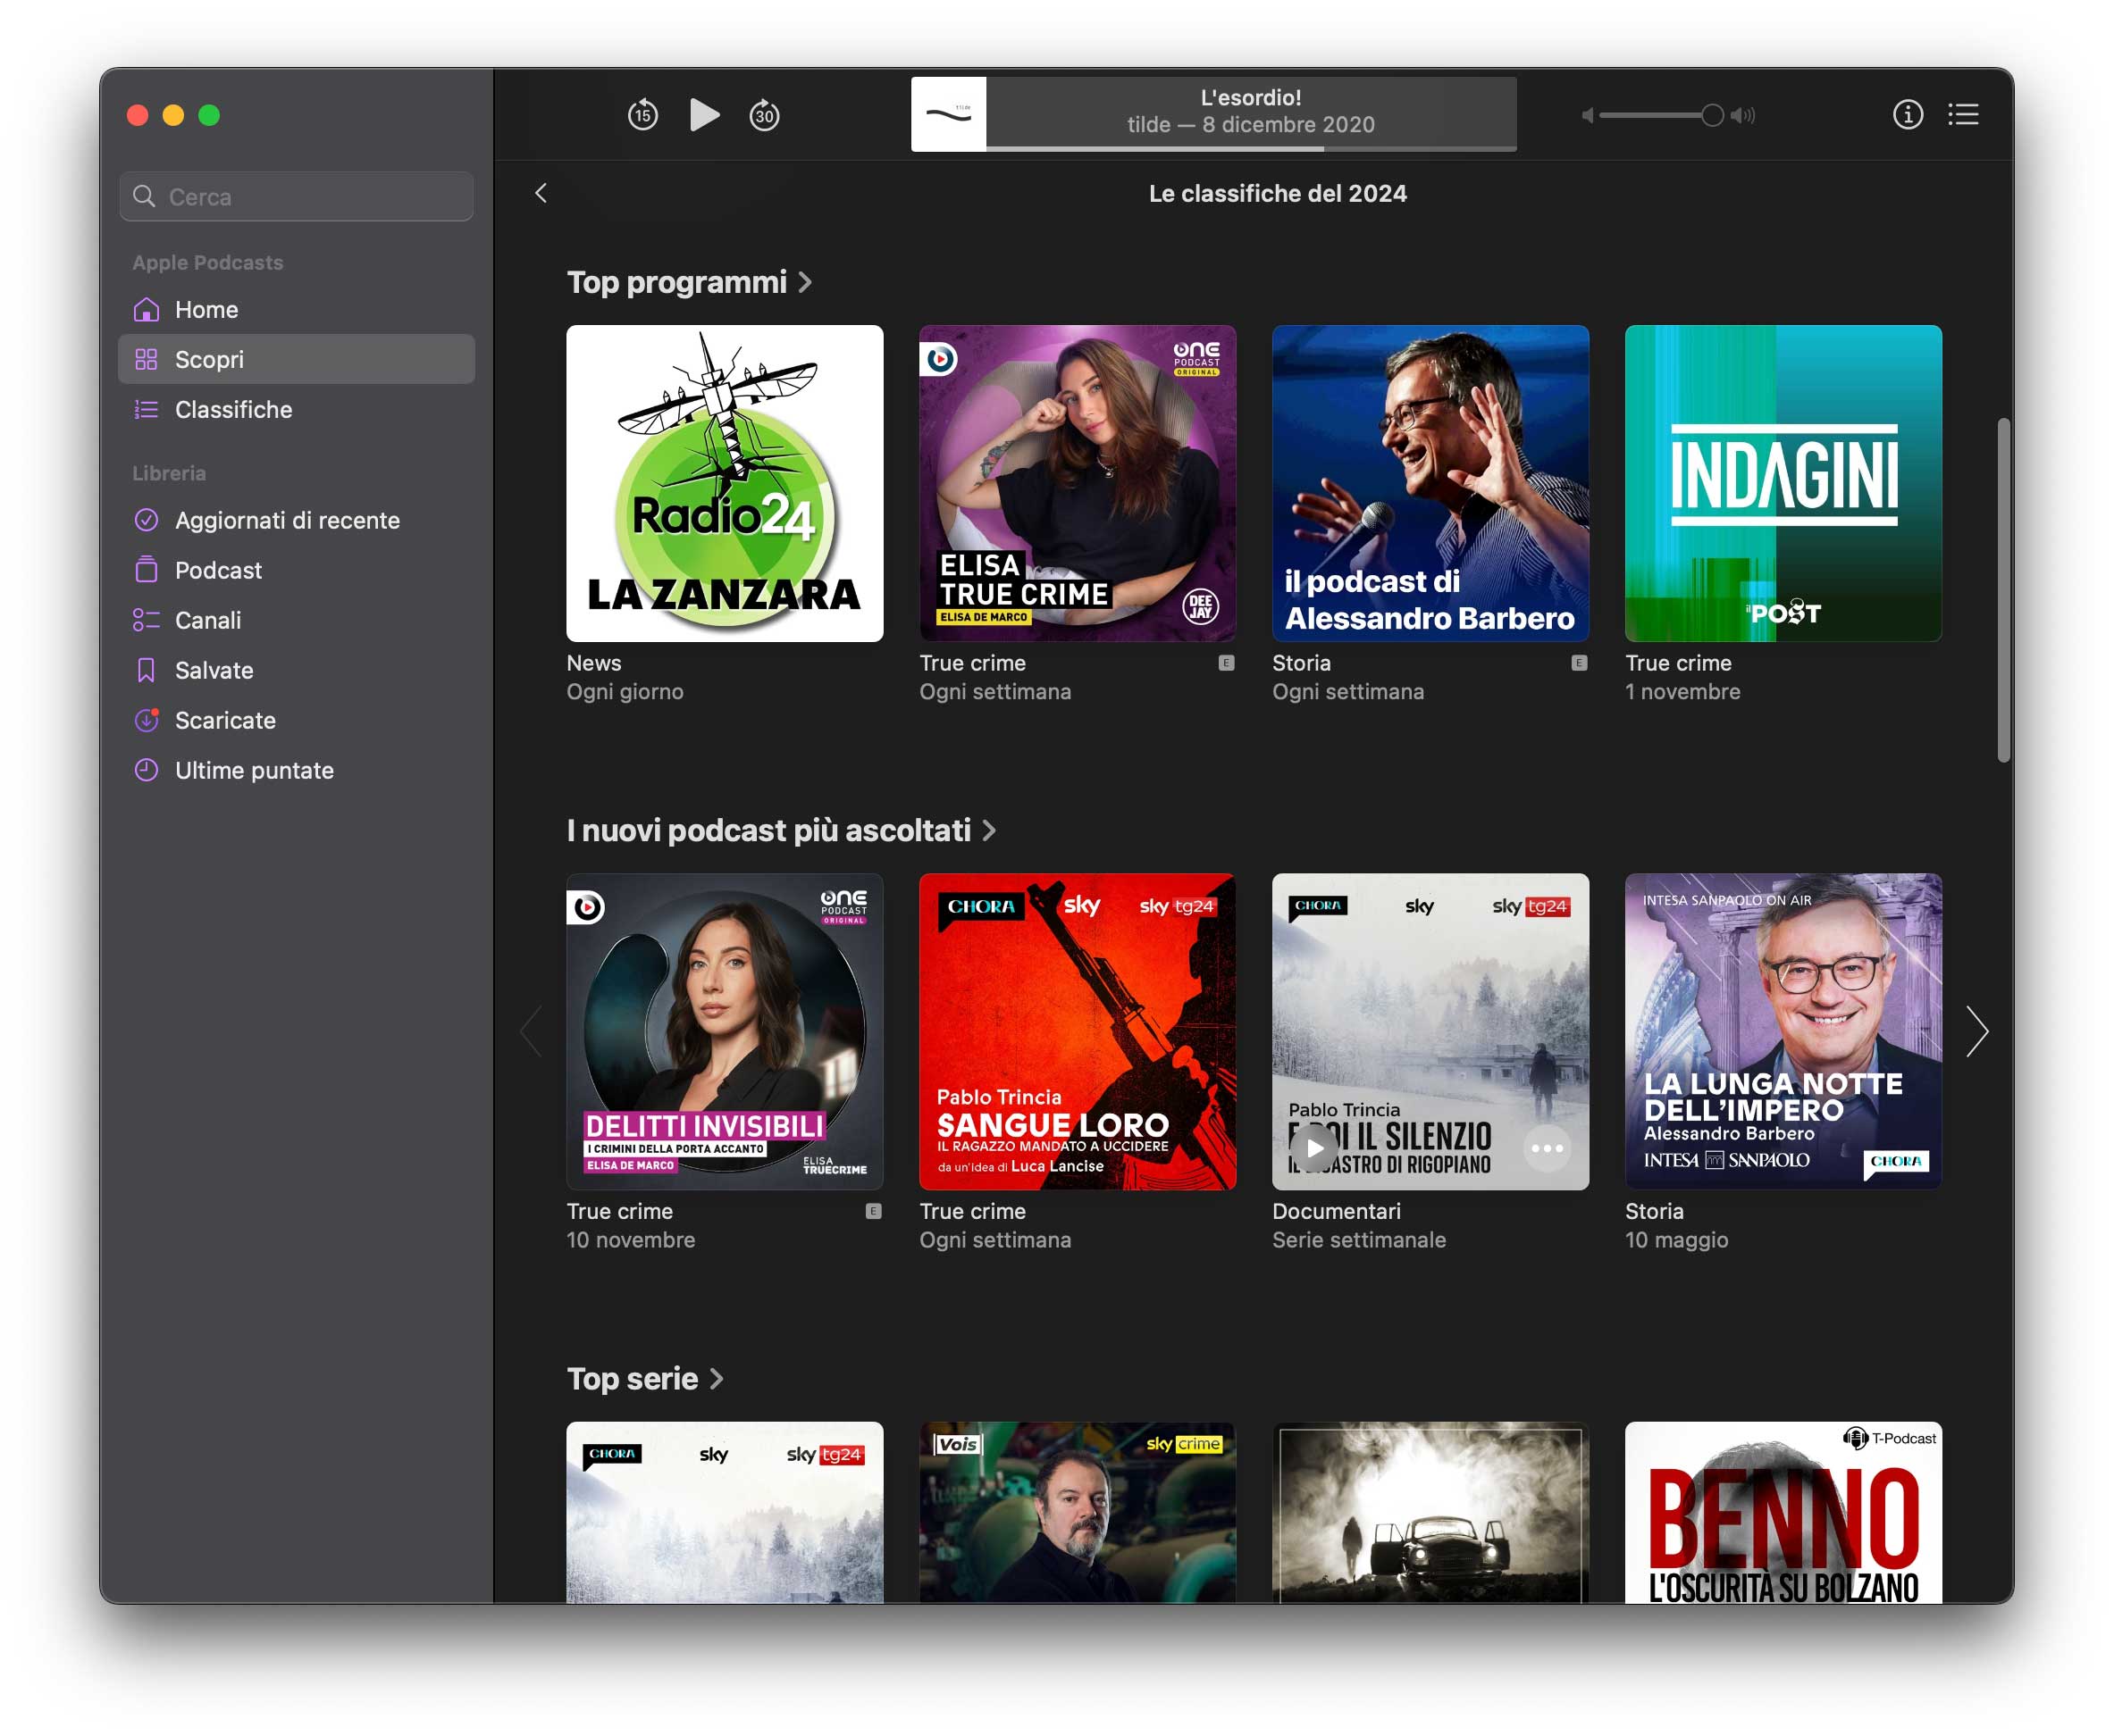Screen dimensions: 2114x1736
Task: Open Scaricate library section
Action: tap(225, 720)
